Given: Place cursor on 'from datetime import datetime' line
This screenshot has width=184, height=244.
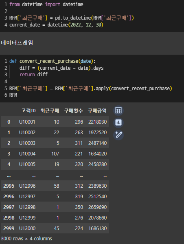Looking at the screenshot, I should pyautogui.click(x=46, y=4).
